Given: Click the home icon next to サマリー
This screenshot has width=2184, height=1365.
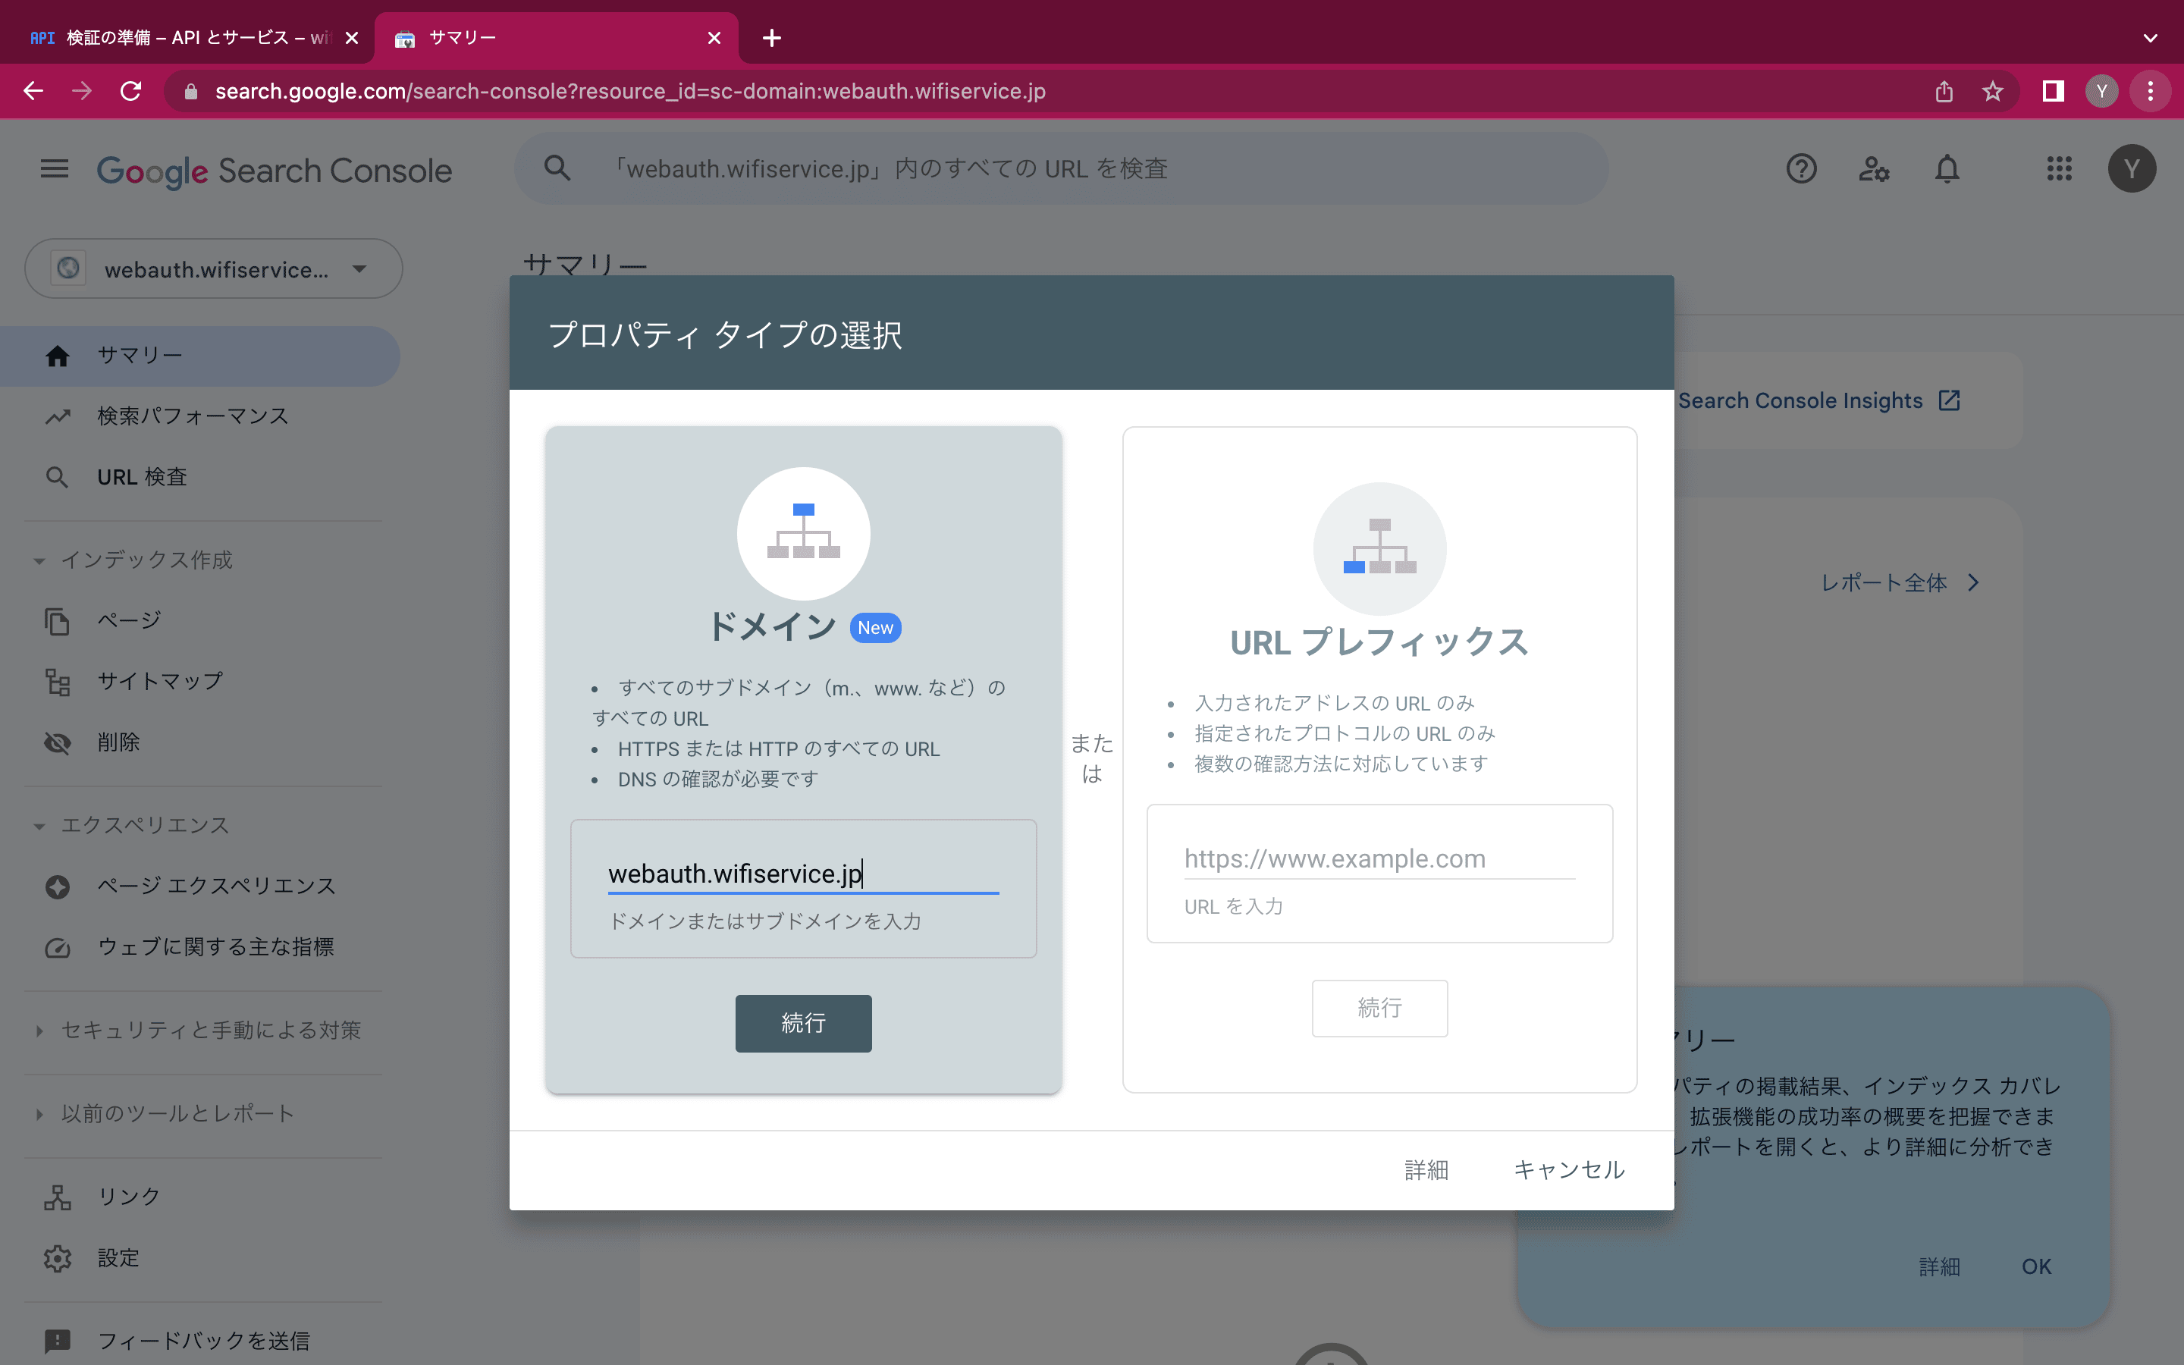Looking at the screenshot, I should click(x=58, y=356).
